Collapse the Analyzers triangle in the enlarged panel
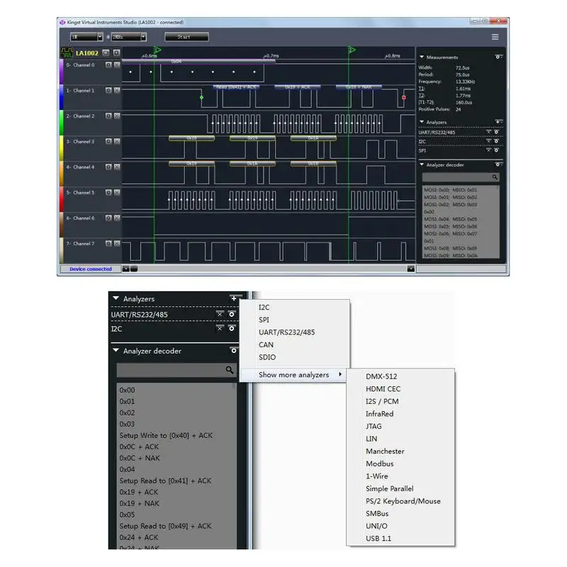 click(116, 298)
